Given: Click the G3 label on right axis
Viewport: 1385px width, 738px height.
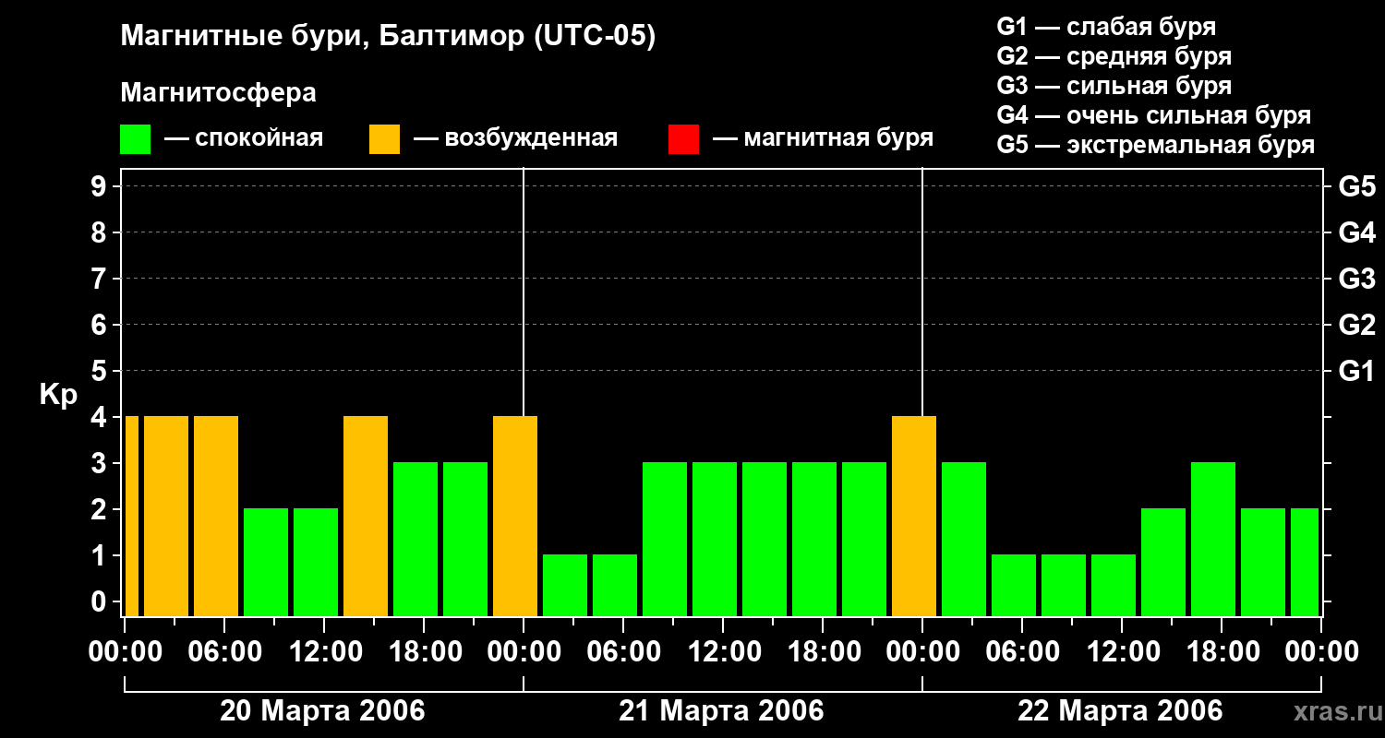Looking at the screenshot, I should click(x=1356, y=279).
